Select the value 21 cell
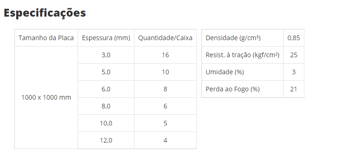 pos(294,89)
